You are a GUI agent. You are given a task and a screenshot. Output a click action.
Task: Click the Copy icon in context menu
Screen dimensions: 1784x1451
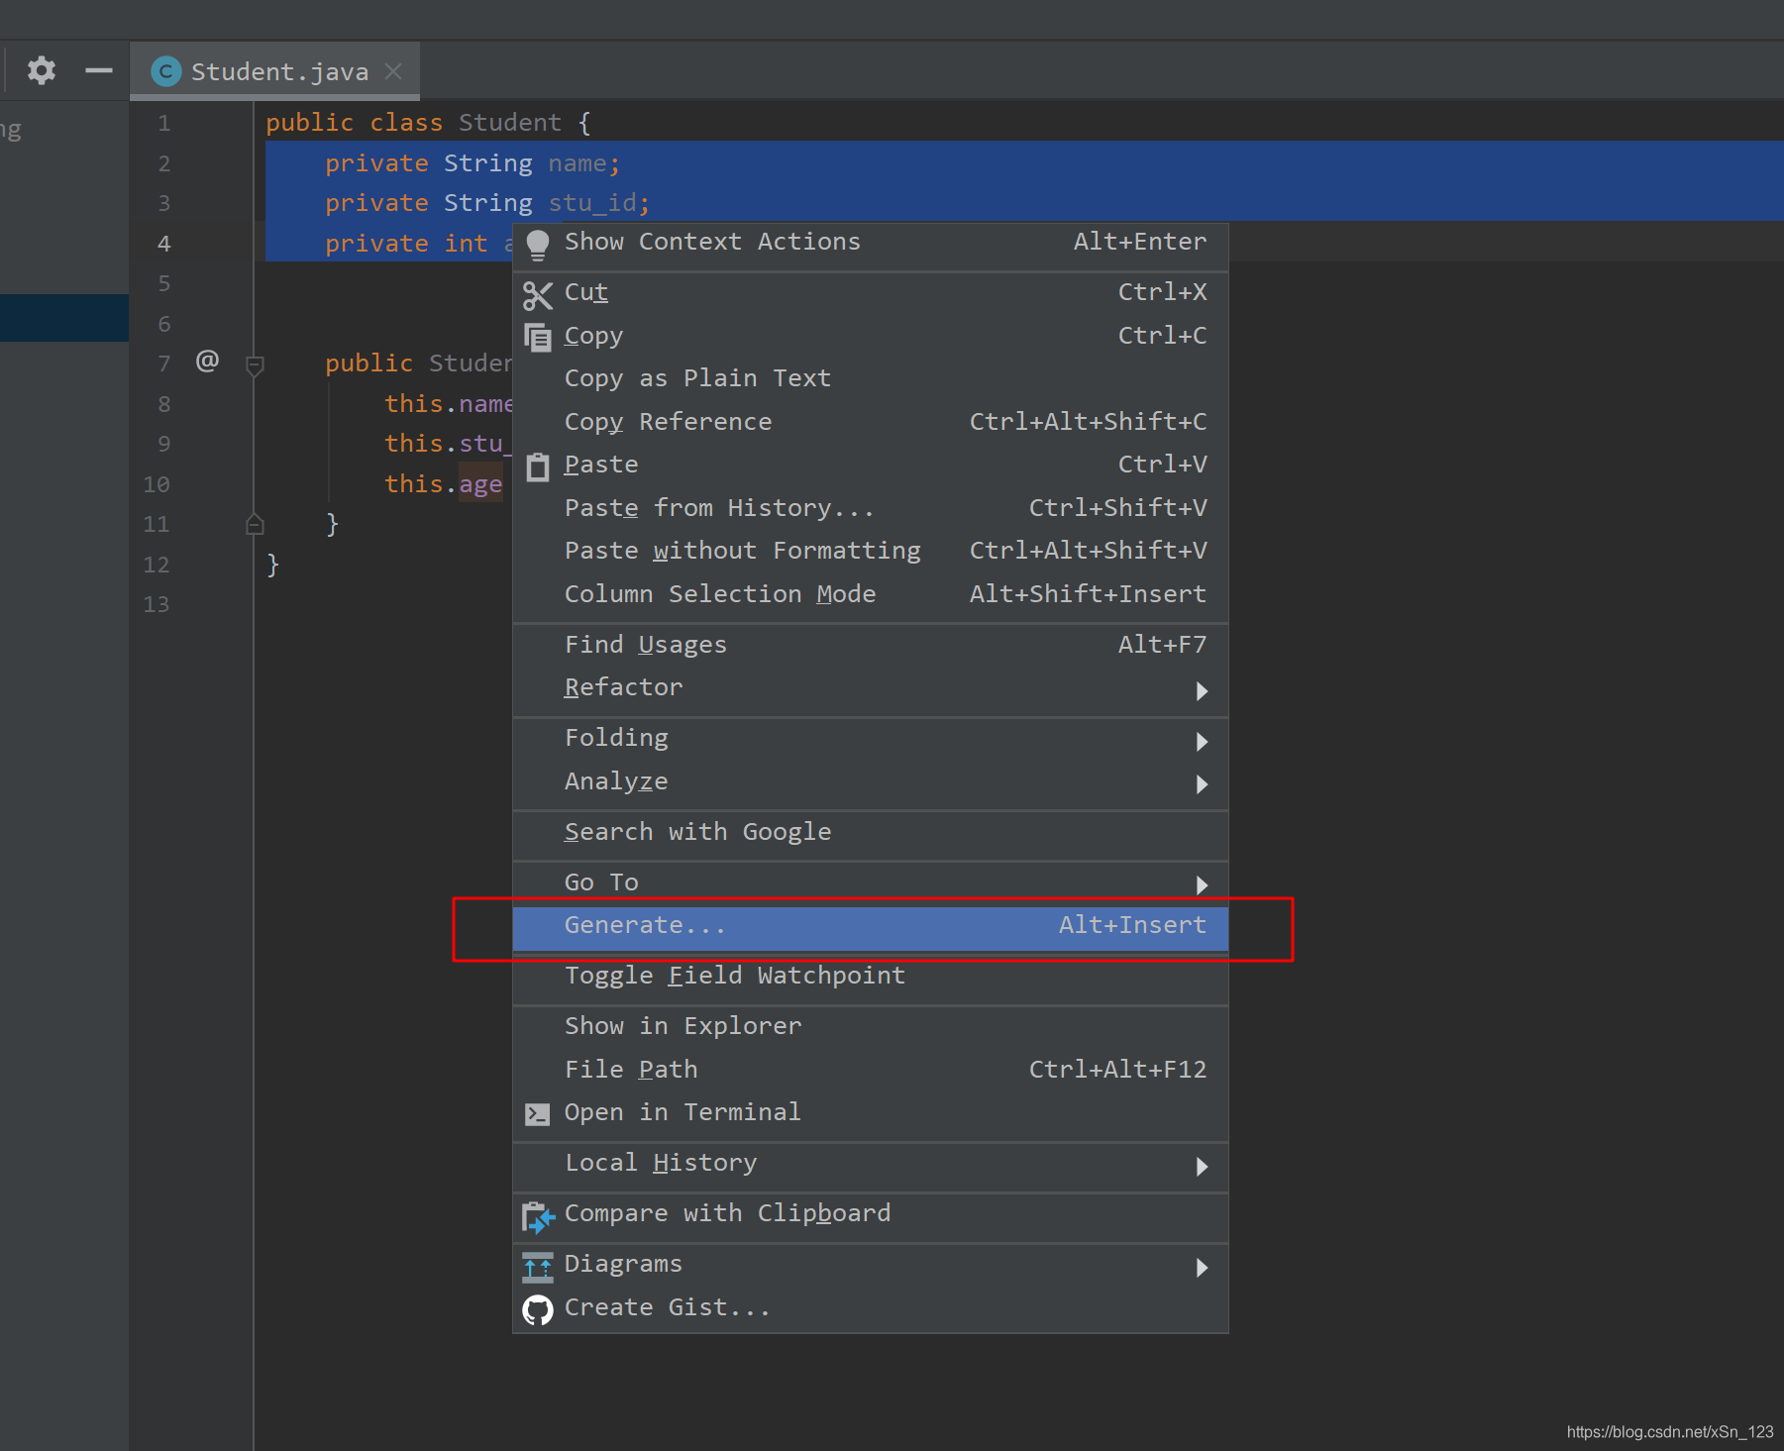(538, 338)
